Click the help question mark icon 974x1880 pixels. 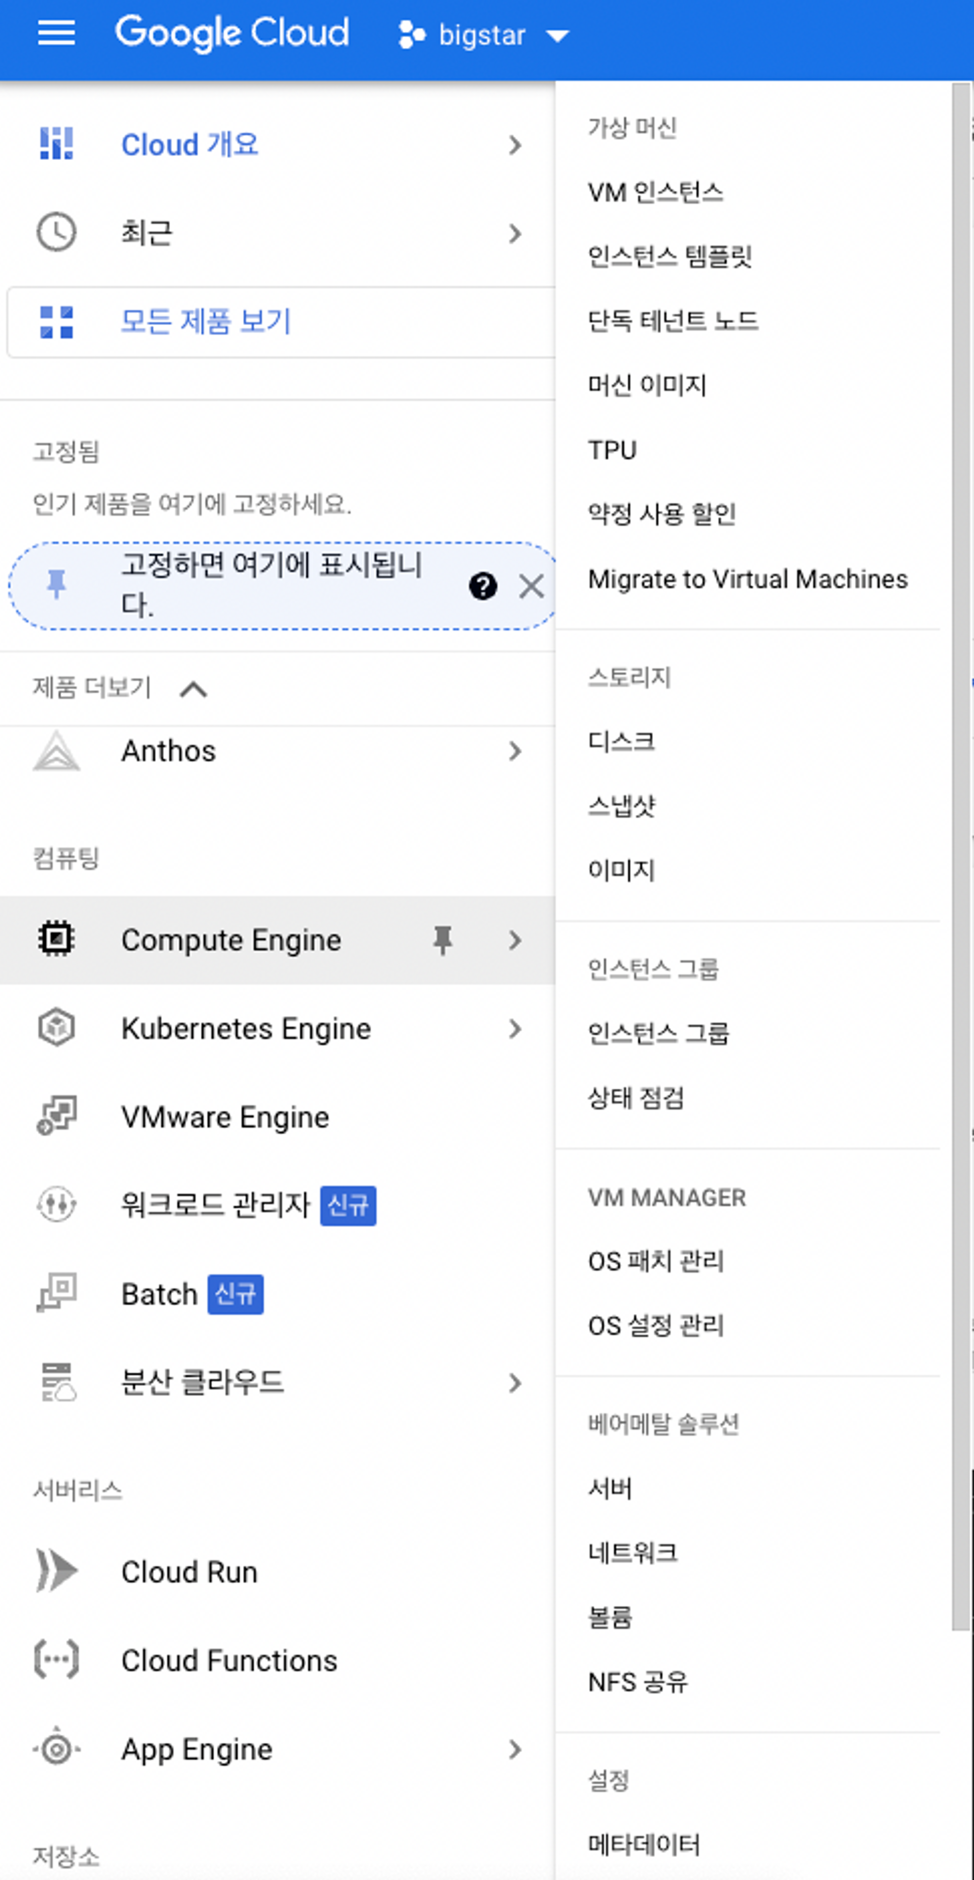tap(483, 586)
